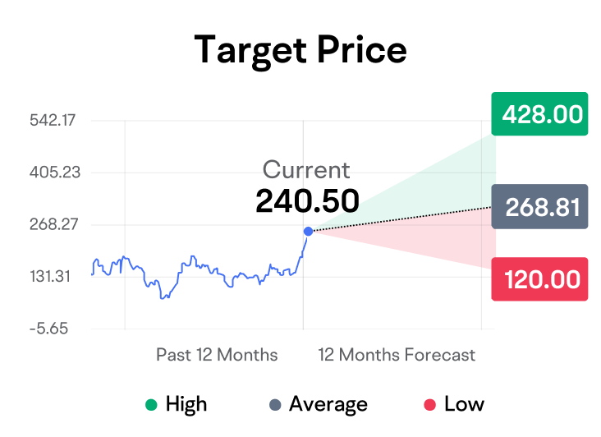Screen dimensions: 601x437
Task: Click the 268.27 y-axis label
Action: (x=53, y=224)
